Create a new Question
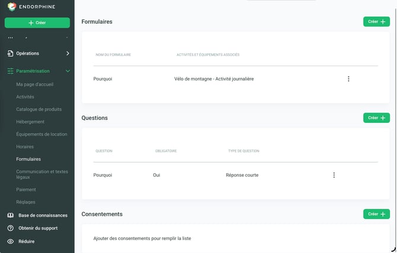 376,118
